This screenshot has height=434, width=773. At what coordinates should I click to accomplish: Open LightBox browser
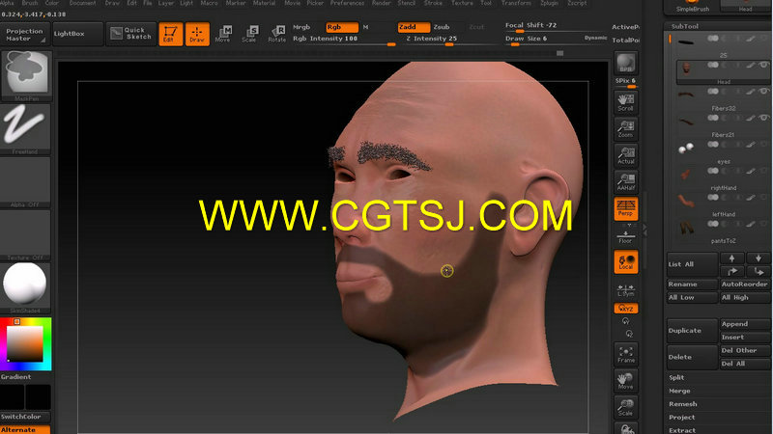pos(78,34)
